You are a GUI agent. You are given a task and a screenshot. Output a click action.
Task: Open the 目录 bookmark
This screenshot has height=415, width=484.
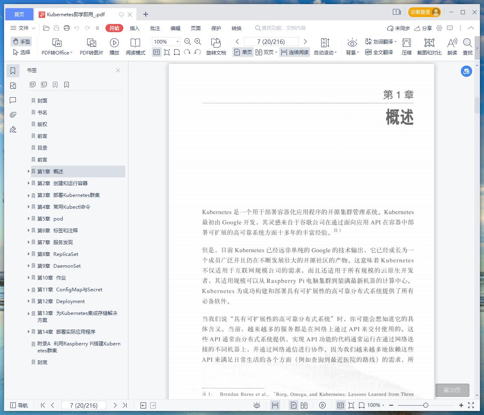click(x=42, y=148)
